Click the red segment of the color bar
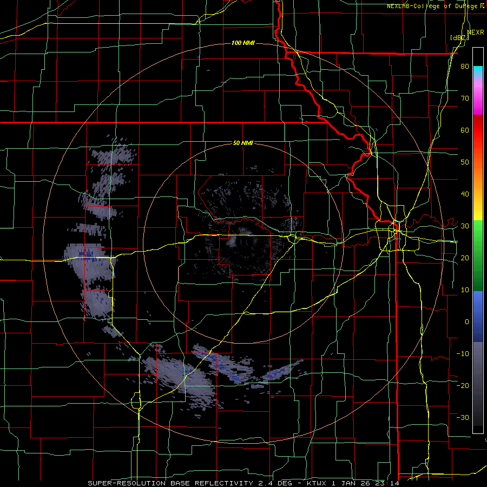Viewport: 487px width, 487px height. point(478,130)
